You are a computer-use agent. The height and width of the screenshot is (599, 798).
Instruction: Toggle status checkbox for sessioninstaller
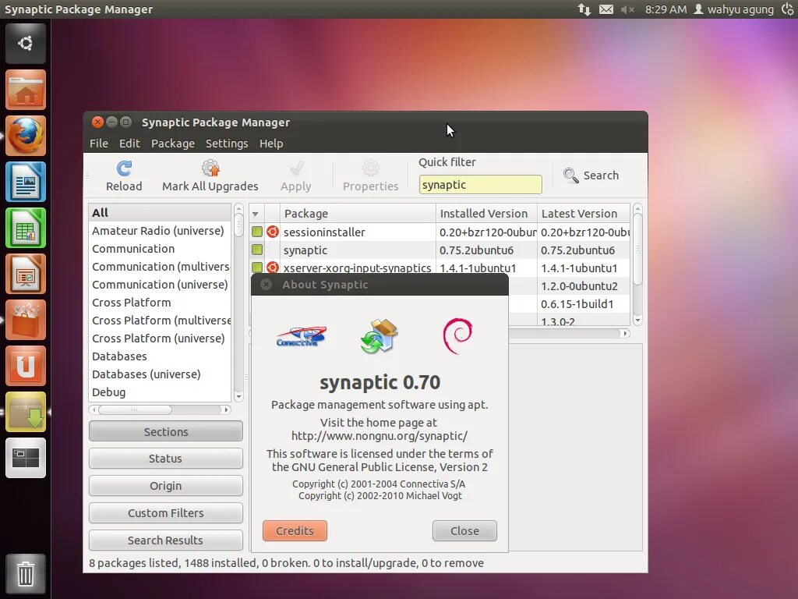(257, 232)
